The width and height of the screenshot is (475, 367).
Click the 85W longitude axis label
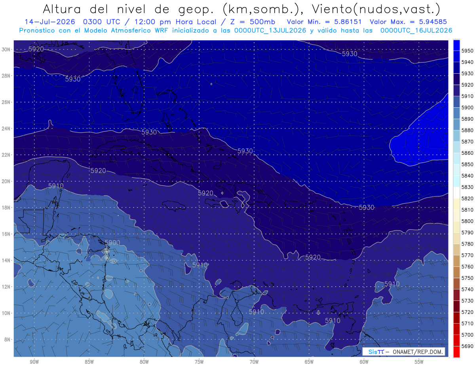89,362
